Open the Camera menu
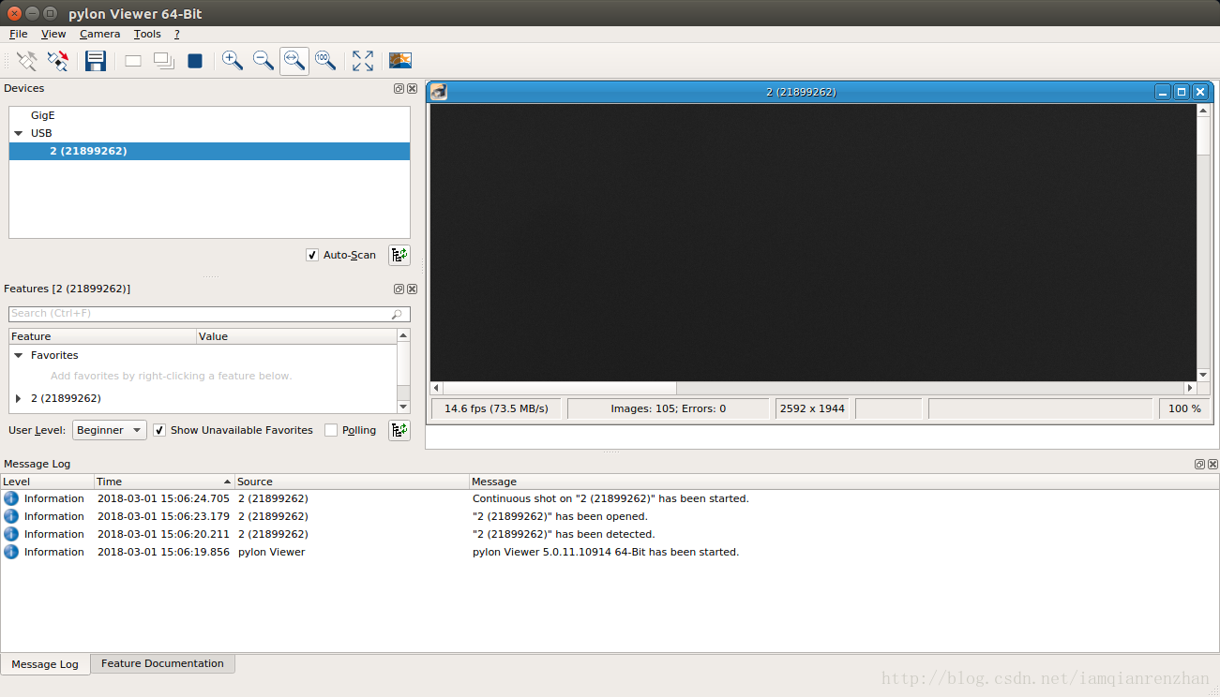 tap(99, 34)
